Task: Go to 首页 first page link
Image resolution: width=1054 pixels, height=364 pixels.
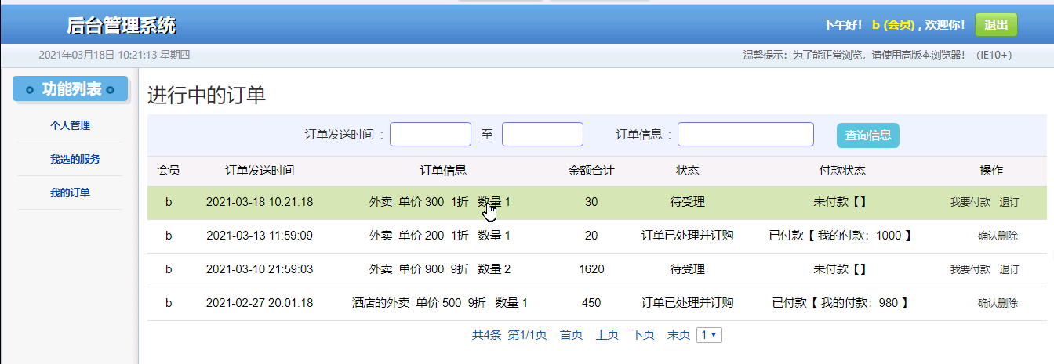Action: pyautogui.click(x=571, y=334)
